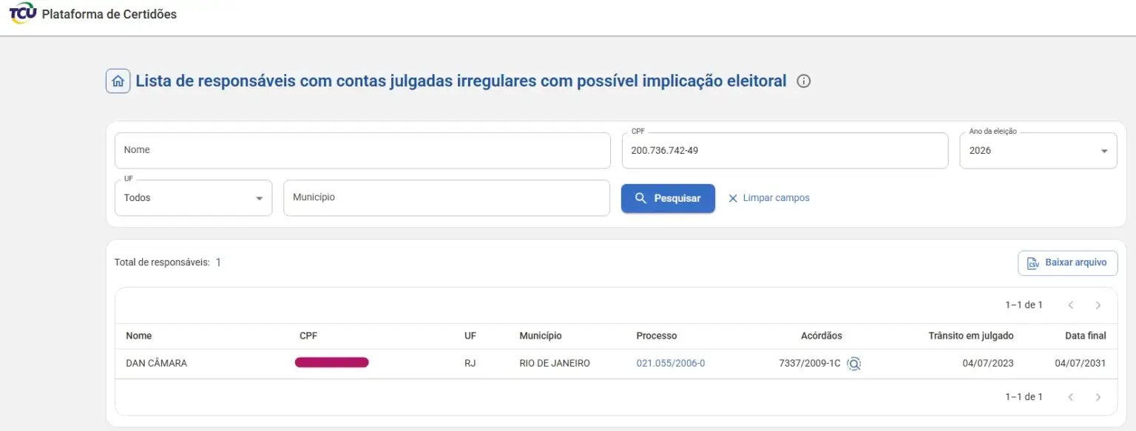Click the home icon beside page title
Screen dimensions: 1136x431
click(118, 81)
